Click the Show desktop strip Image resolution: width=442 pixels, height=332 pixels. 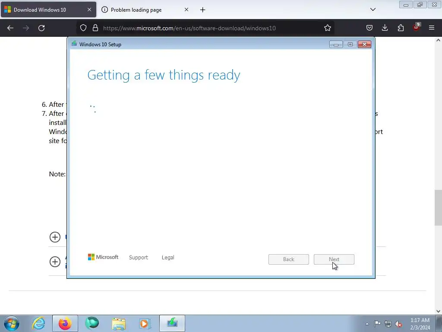point(439,323)
